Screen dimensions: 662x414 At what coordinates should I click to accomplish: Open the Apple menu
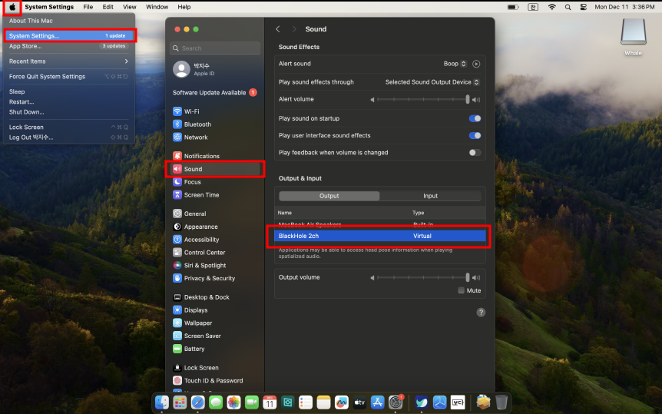coord(12,7)
